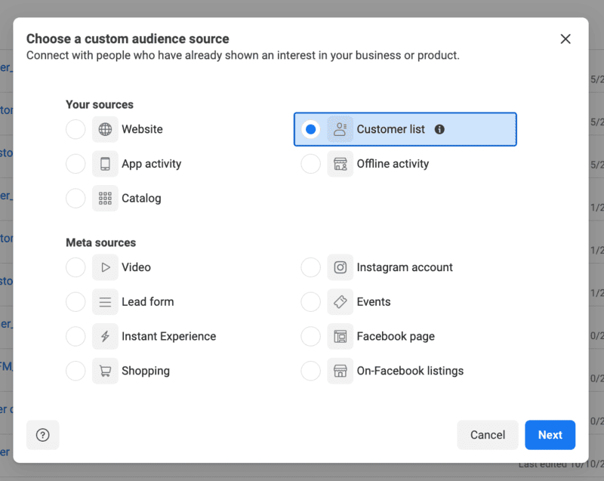Click the "Video" label text
The width and height of the screenshot is (604, 481).
click(136, 267)
